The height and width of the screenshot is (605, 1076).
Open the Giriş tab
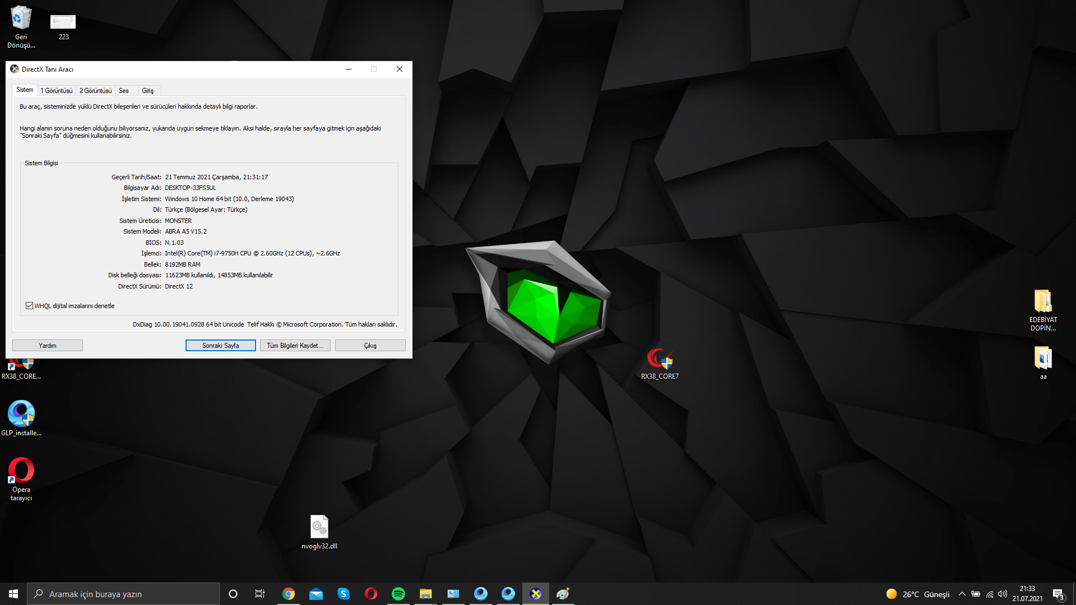point(148,91)
